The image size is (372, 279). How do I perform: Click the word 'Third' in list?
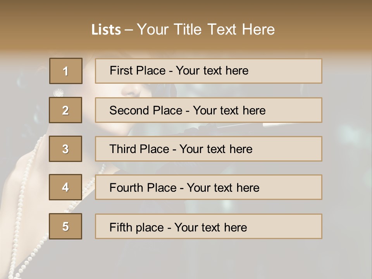[x=123, y=149]
